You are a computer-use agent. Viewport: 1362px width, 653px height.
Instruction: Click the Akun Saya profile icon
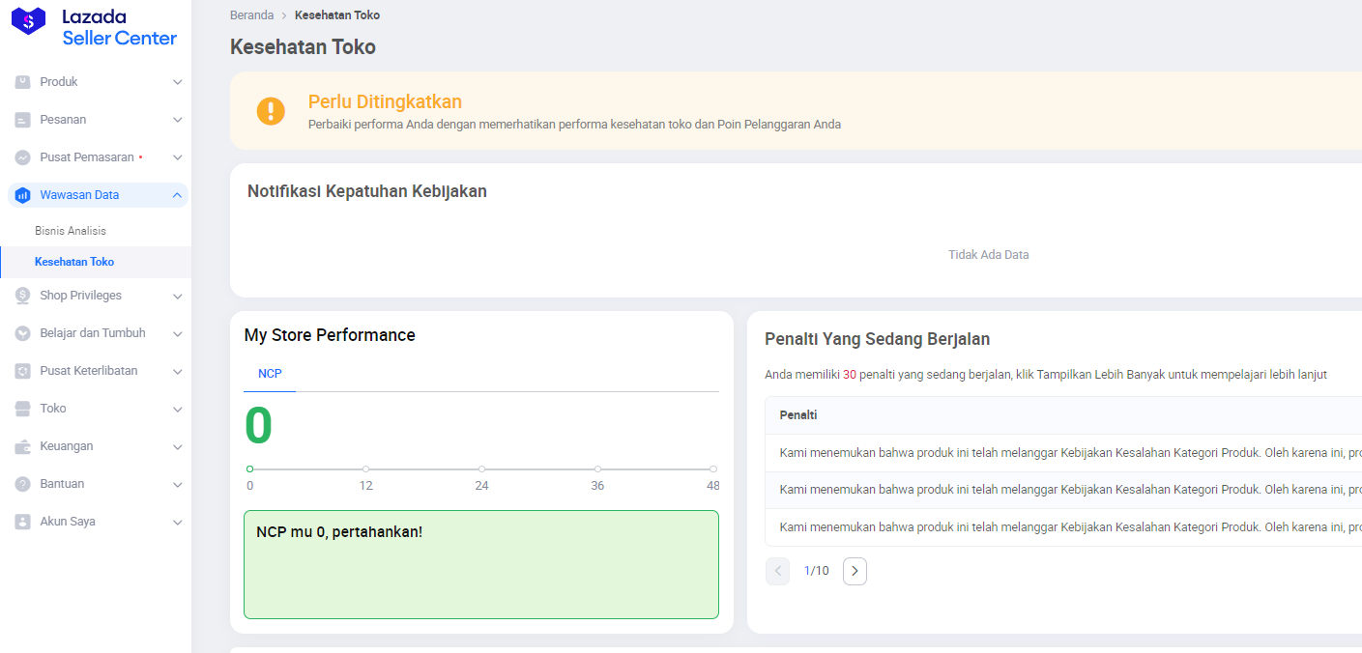23,522
